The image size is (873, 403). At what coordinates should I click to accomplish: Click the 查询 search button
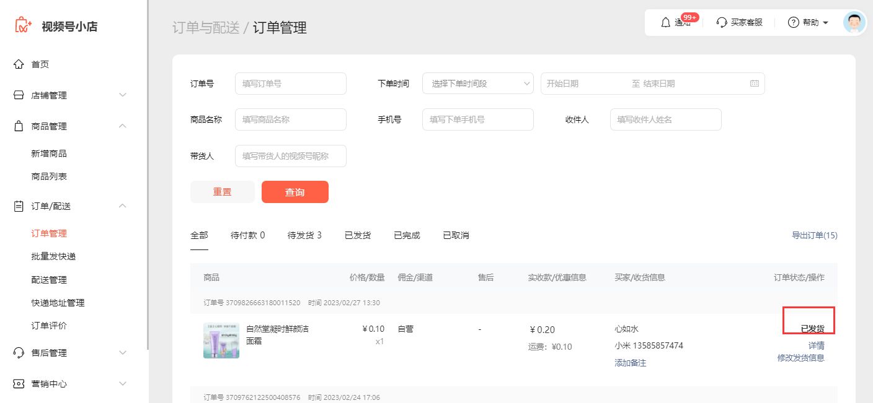pos(295,192)
